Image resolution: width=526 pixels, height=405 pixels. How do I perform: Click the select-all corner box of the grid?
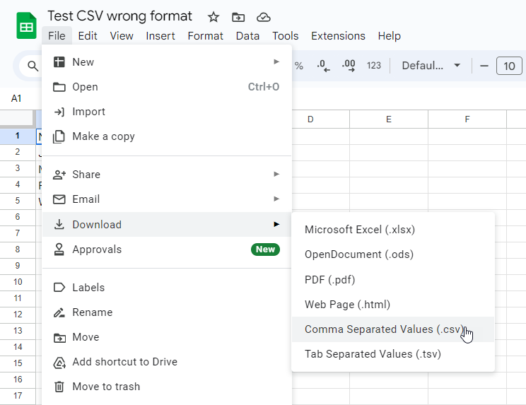point(18,119)
